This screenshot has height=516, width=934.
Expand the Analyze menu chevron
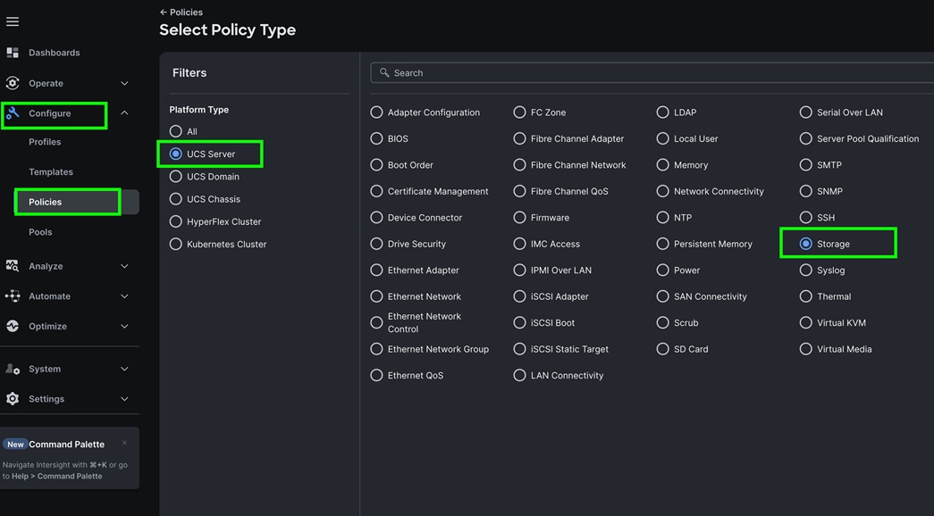coord(124,266)
